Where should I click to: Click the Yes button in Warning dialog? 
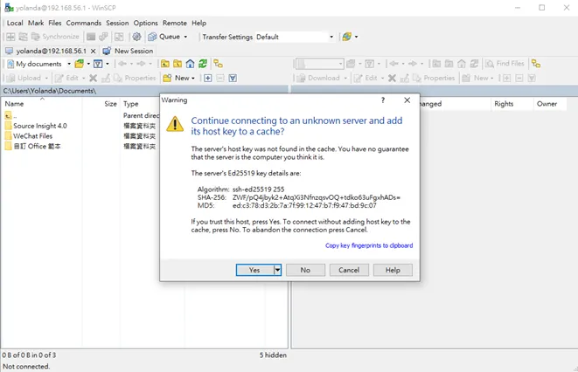[255, 270]
